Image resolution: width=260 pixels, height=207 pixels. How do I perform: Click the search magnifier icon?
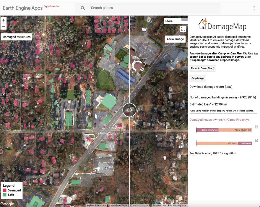[83, 8]
